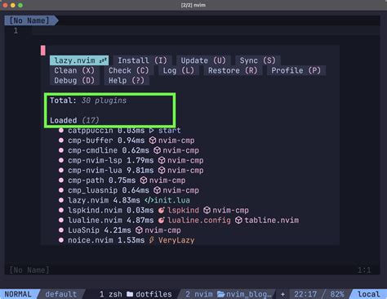Click the cmp-path plugin name
The height and width of the screenshot is (299, 387).
point(86,181)
